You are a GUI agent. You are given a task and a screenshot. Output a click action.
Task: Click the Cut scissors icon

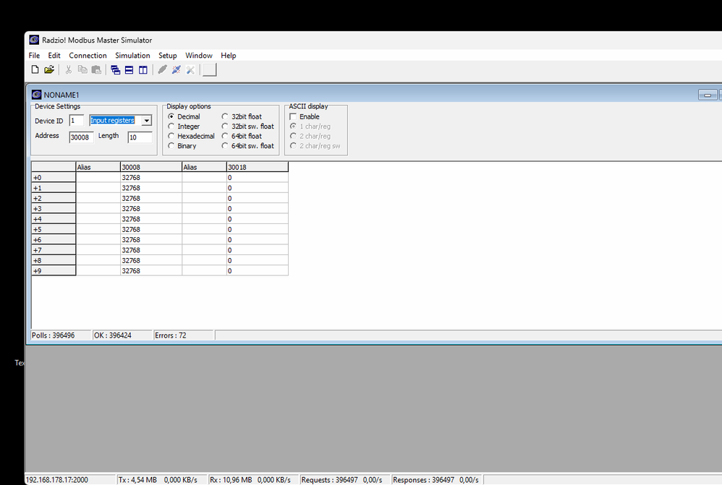point(68,69)
